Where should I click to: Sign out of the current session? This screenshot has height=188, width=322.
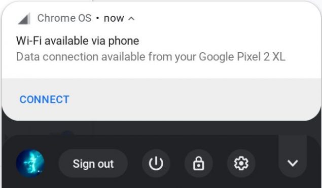(93, 163)
